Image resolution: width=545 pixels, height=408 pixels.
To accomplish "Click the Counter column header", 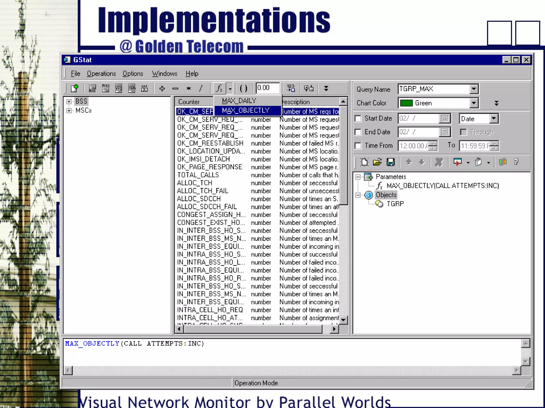I will [189, 102].
